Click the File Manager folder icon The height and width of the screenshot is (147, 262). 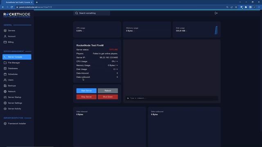(5, 62)
